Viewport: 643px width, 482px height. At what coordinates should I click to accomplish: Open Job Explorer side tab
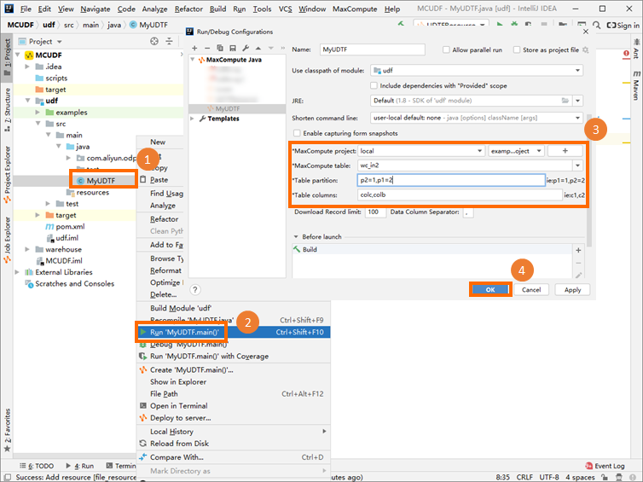click(x=7, y=240)
